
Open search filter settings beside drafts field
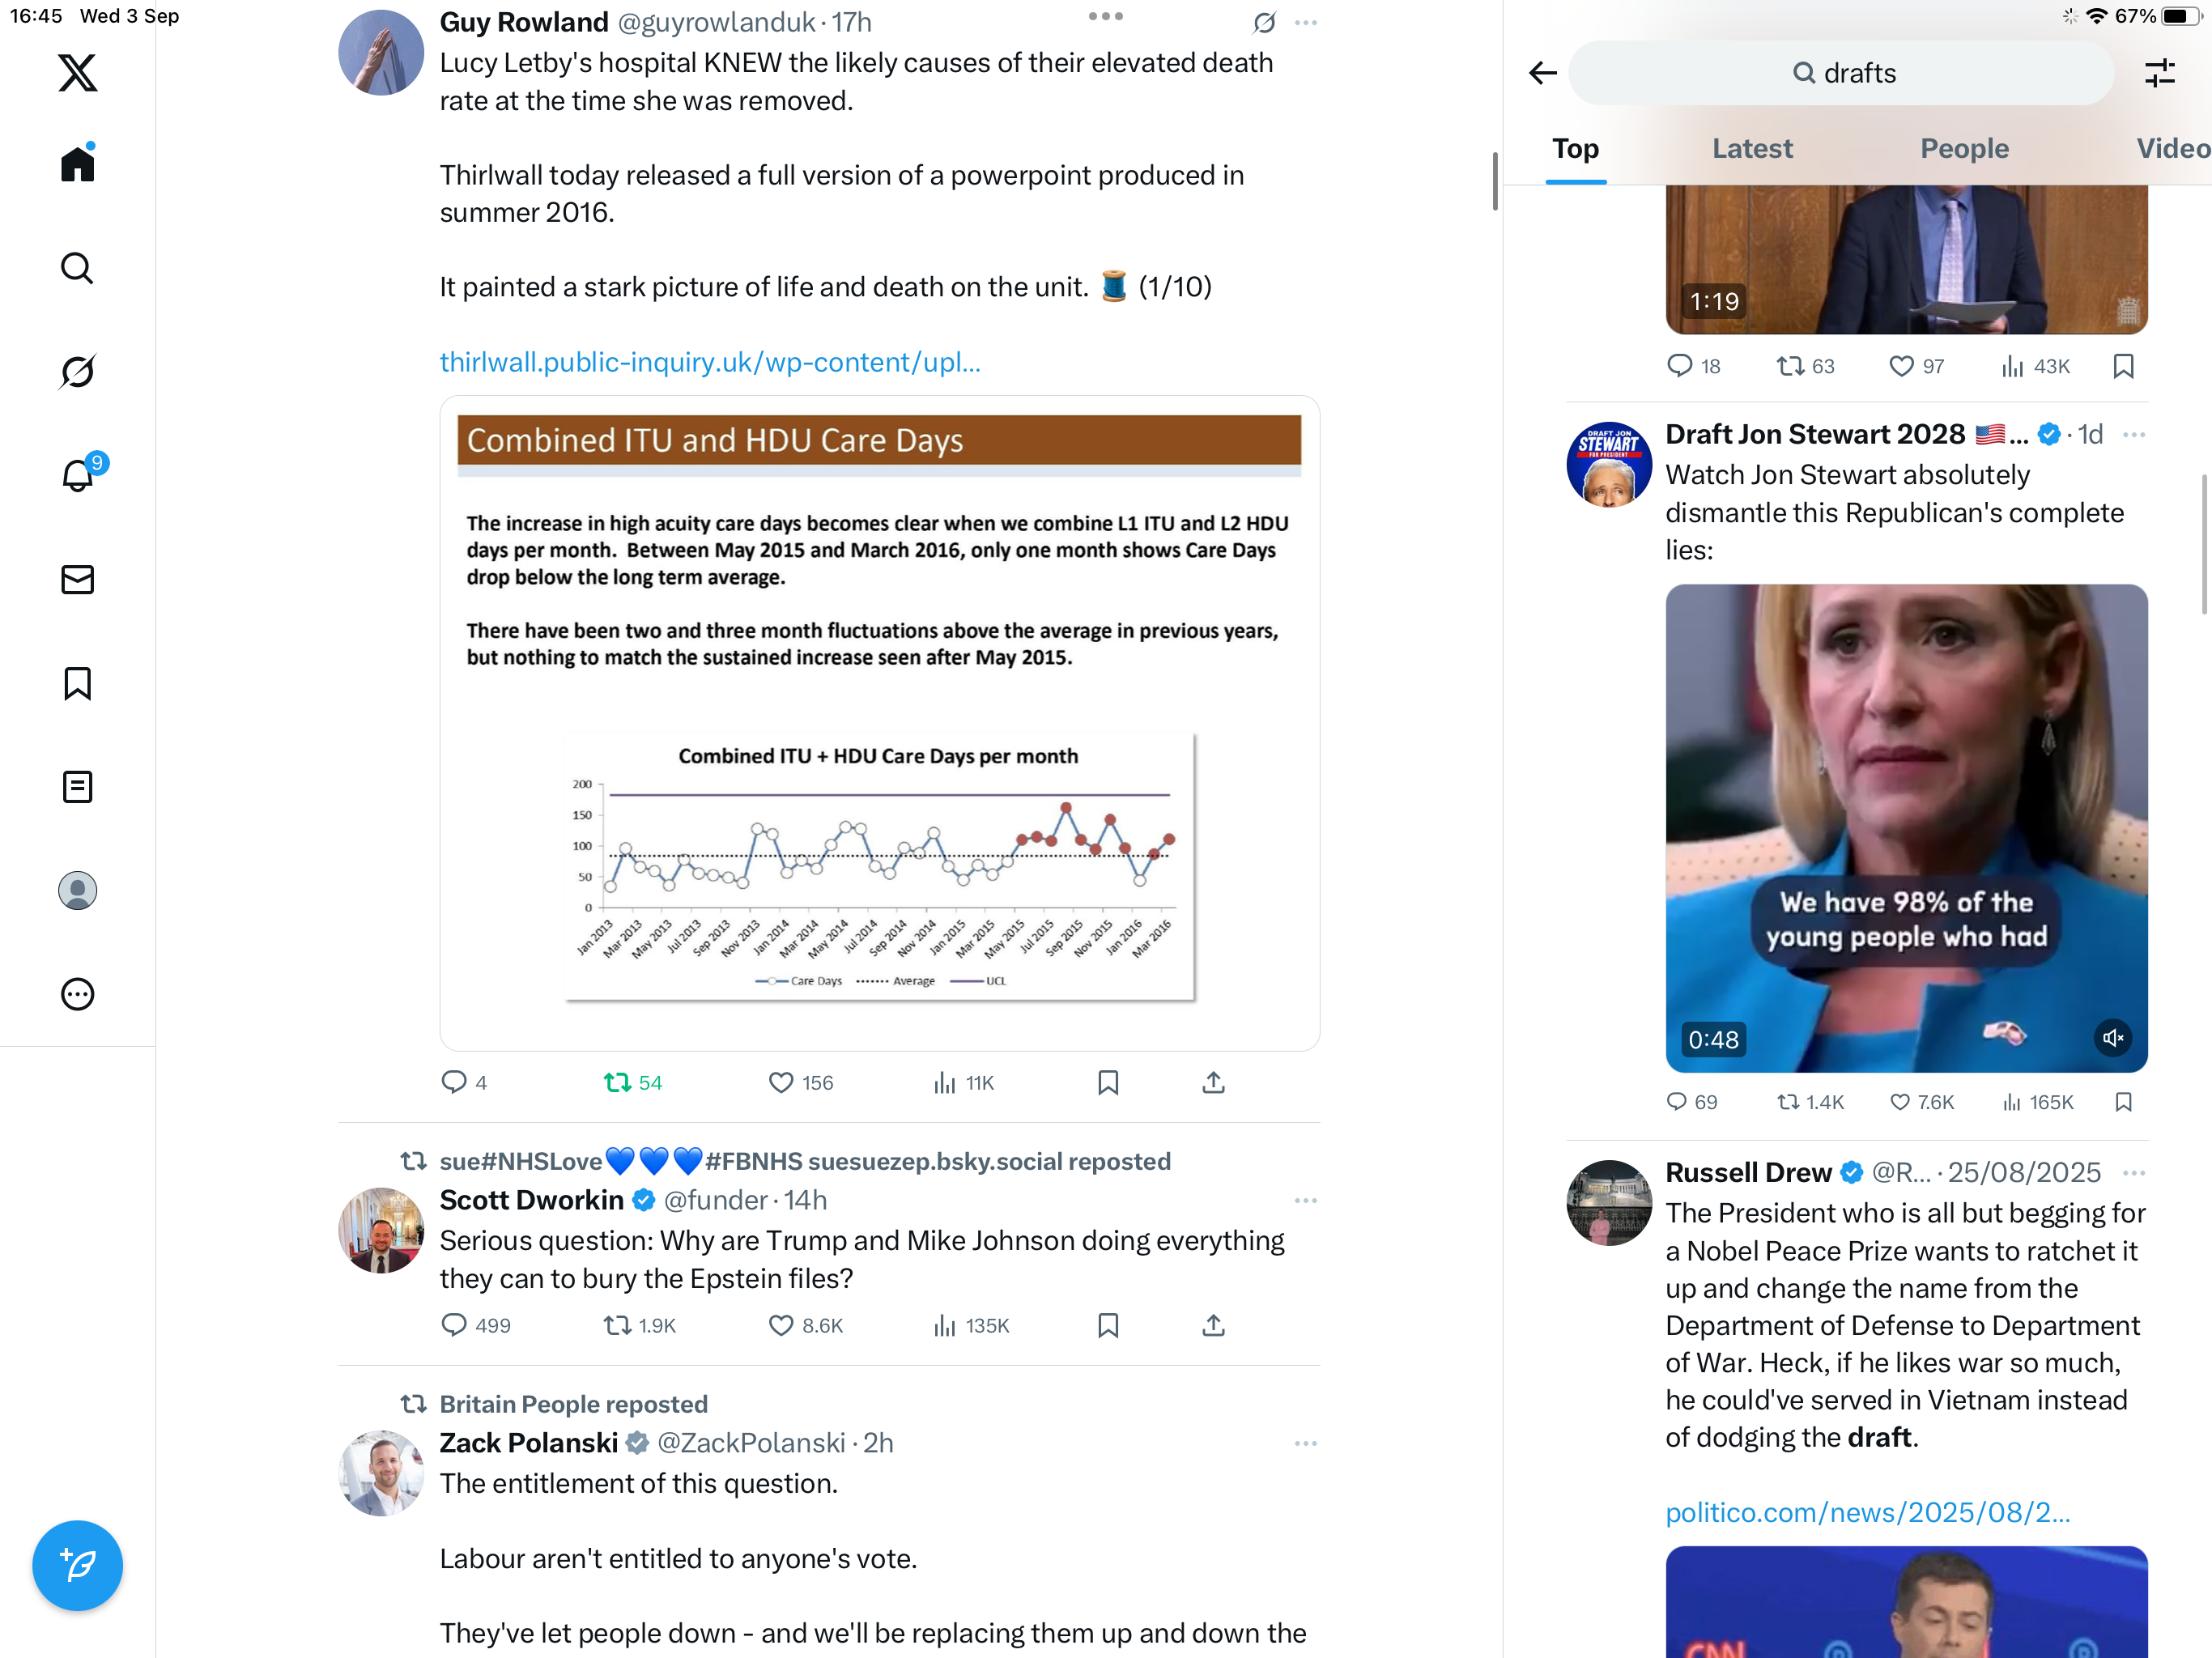pos(2160,73)
